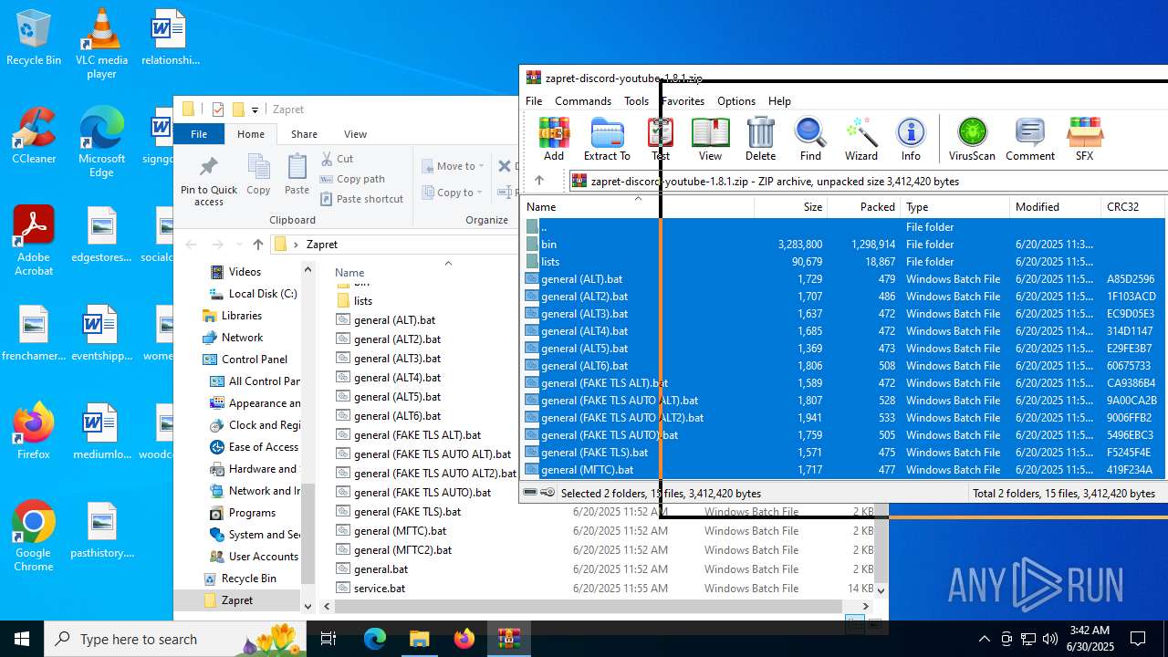The height and width of the screenshot is (657, 1168).
Task: Select general (ALT5).bat in Explorer list
Action: 397,397
